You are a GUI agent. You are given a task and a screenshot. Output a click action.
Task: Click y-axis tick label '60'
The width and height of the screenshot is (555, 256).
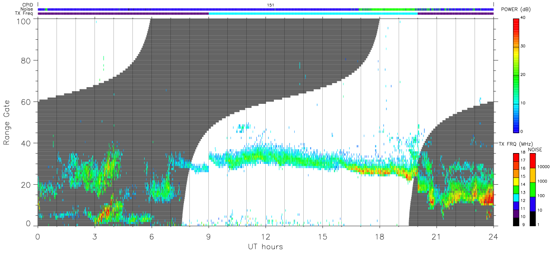pyautogui.click(x=27, y=102)
